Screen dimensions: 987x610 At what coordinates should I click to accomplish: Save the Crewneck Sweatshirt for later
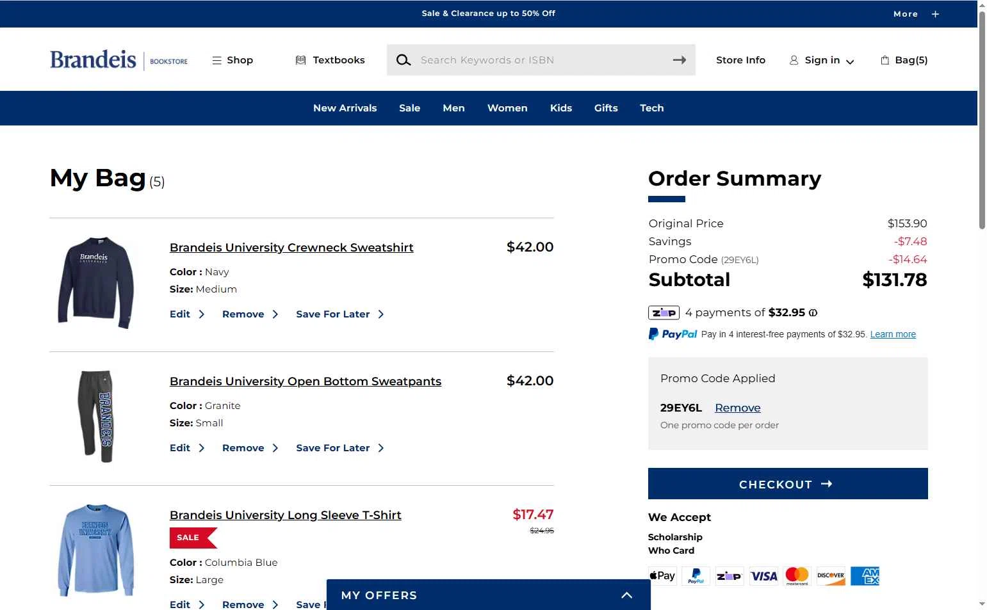pyautogui.click(x=339, y=314)
